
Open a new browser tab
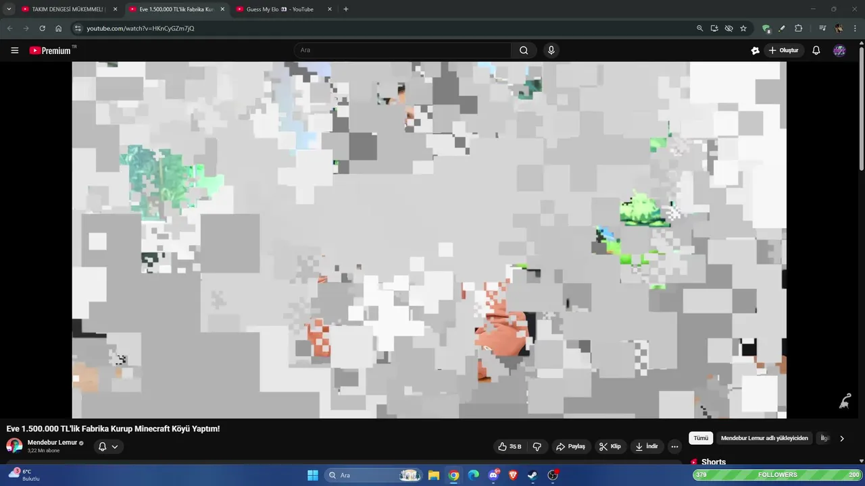[x=346, y=9]
